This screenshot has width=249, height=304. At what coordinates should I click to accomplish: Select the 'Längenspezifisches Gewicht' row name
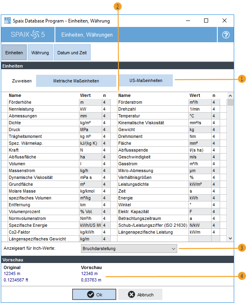37,239
